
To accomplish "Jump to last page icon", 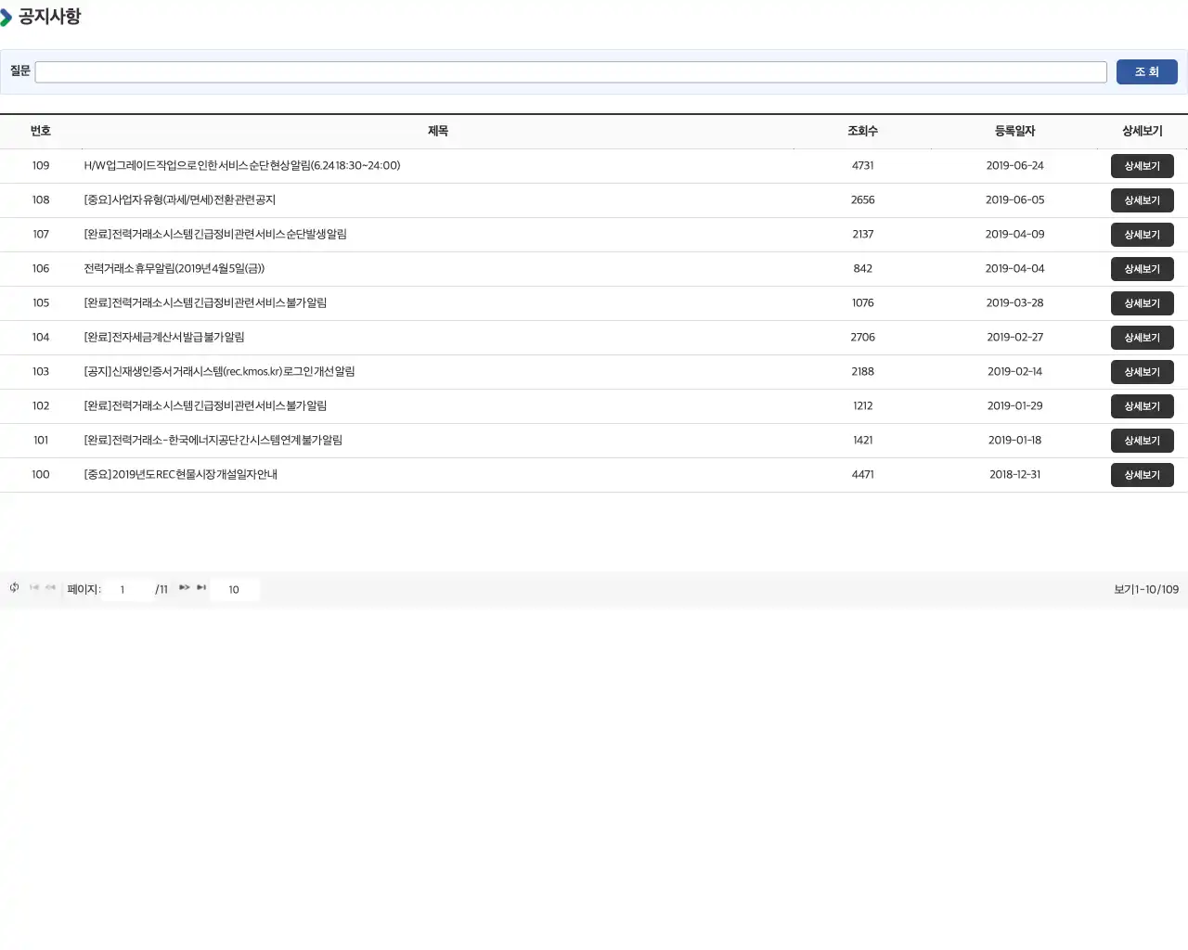I will 201,587.
